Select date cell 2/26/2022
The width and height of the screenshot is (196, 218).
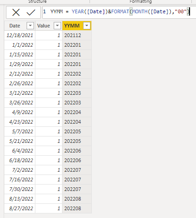(x=20, y=83)
